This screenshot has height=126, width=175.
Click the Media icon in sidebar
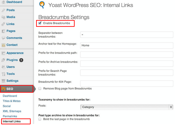(3, 17)
